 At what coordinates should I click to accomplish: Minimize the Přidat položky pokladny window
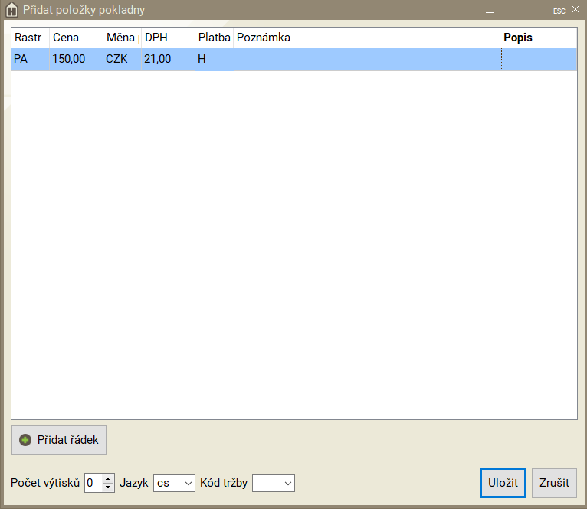click(x=490, y=11)
